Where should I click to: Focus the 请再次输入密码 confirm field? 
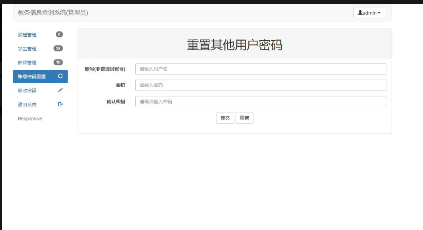261,102
